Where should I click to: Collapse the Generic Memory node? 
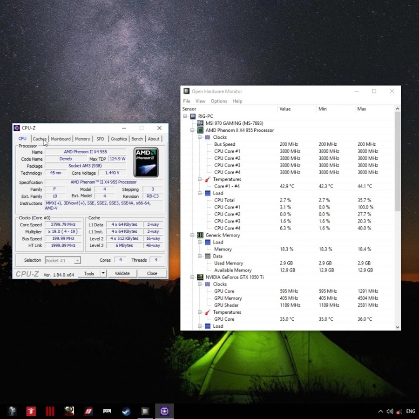[192, 235]
